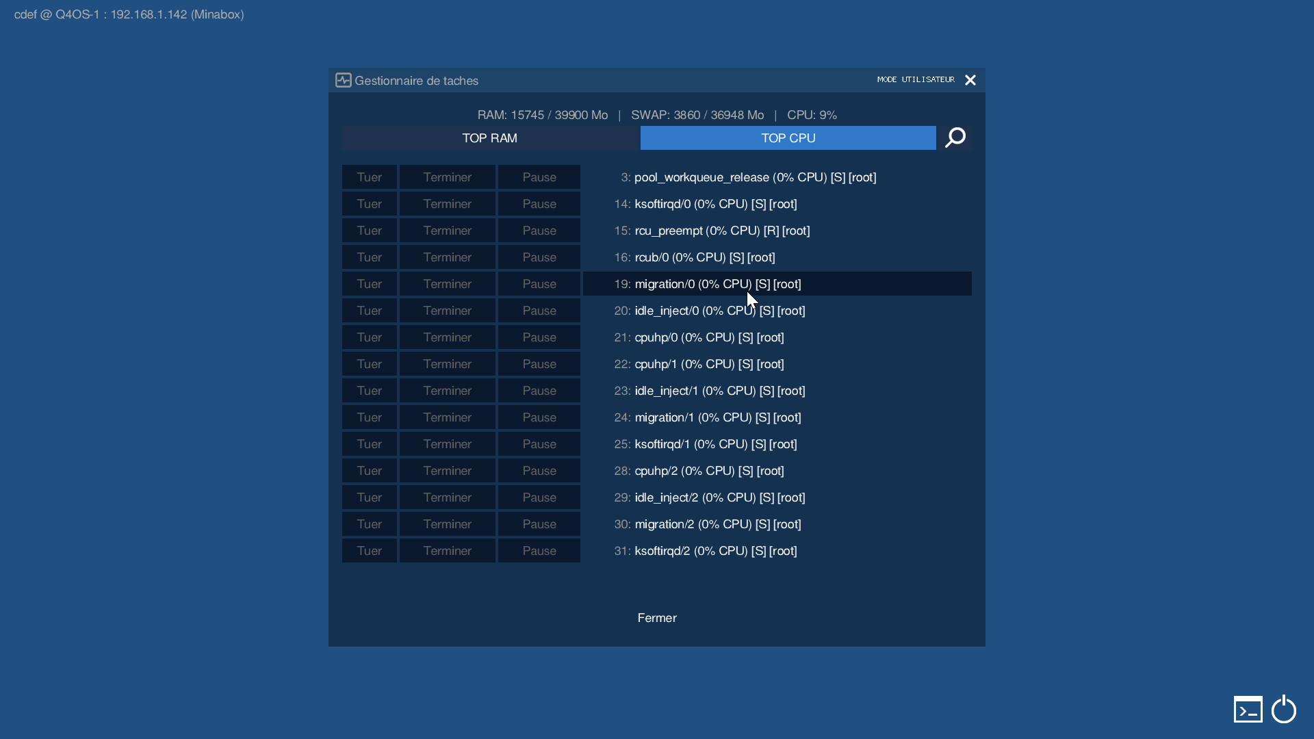The image size is (1314, 739).
Task: Click Pause for ksoftirqd/2
Action: click(x=539, y=551)
